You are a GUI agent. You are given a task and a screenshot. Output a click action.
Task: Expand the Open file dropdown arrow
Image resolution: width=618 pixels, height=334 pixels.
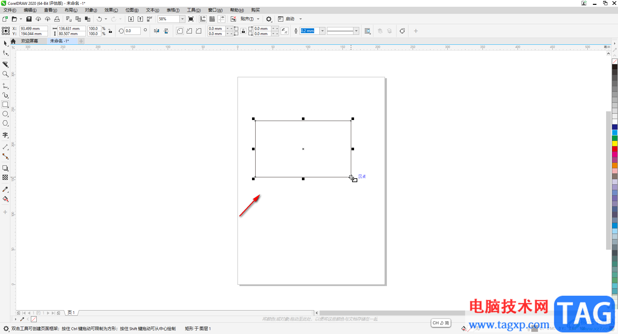click(21, 19)
